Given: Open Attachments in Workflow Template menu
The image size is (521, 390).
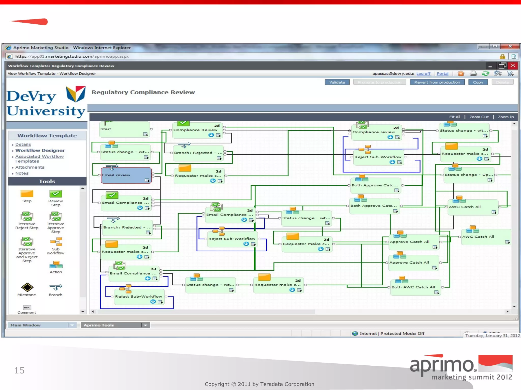Looking at the screenshot, I should pyautogui.click(x=30, y=167).
